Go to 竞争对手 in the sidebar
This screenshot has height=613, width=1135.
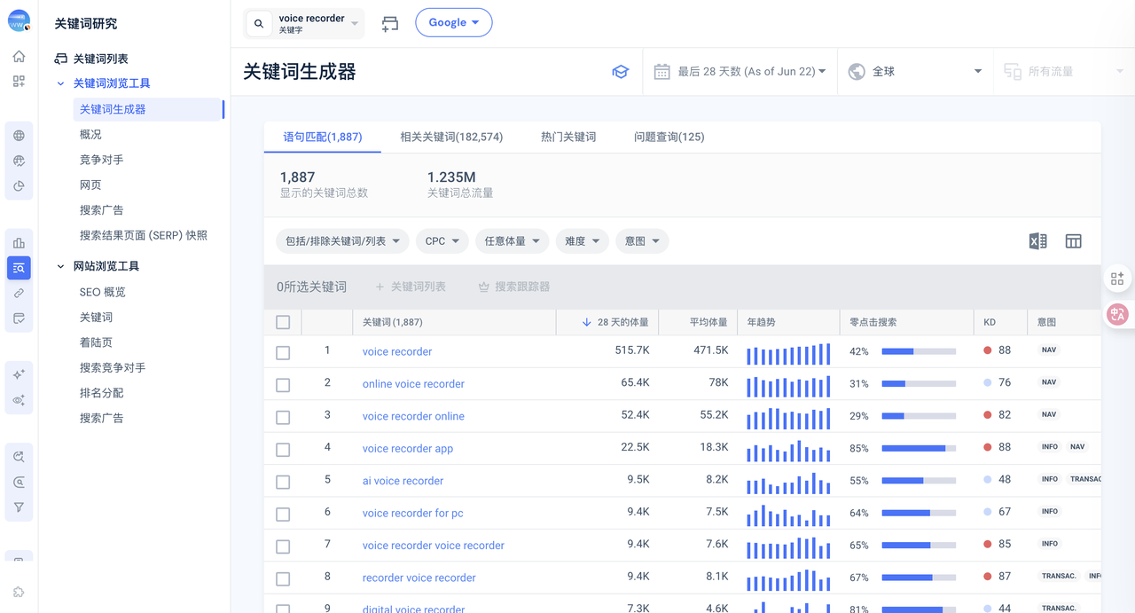(102, 160)
